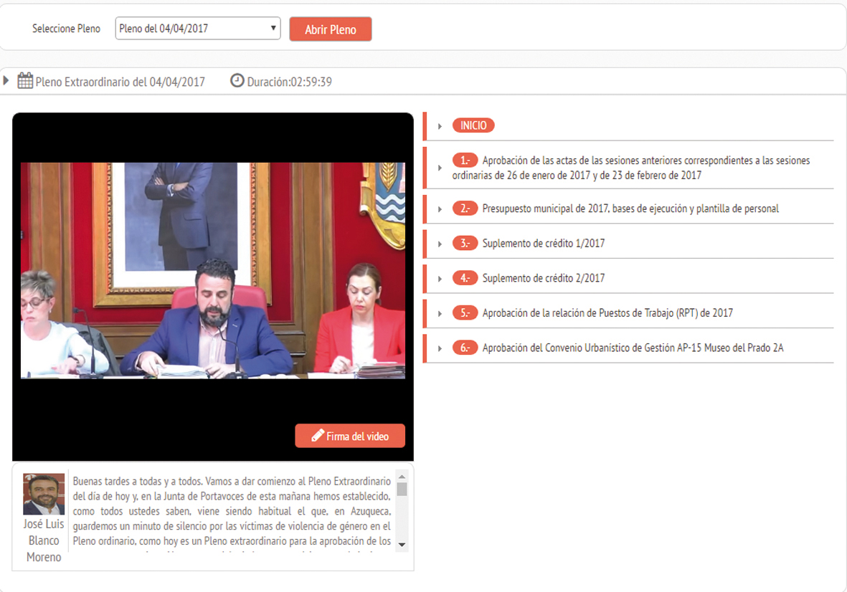Click the red number 2 badge

click(465, 209)
